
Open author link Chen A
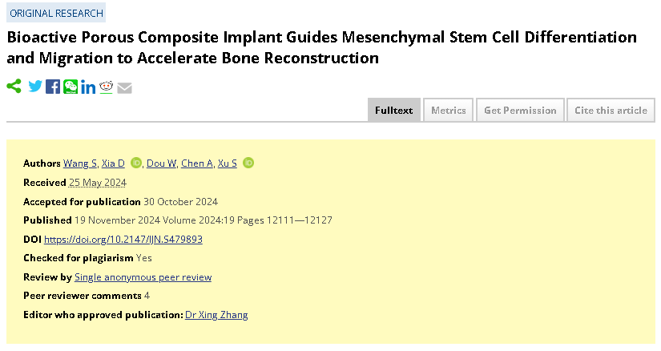[197, 163]
